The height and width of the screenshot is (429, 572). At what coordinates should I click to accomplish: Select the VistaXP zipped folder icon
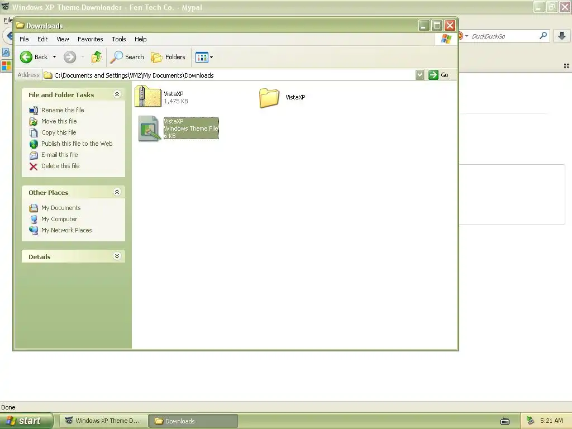147,96
